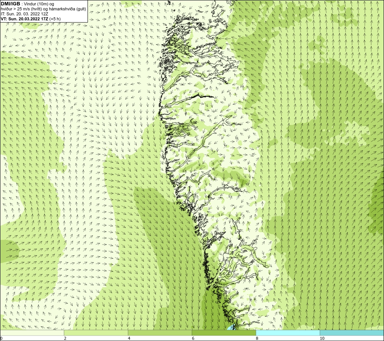Viewport: 384px width, 341px height.
Task: Click the 0–2 m/s palest color swatch
Action: click(32, 333)
